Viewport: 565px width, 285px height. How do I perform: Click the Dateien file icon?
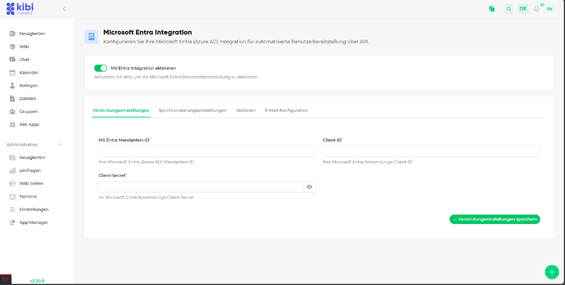click(12, 99)
